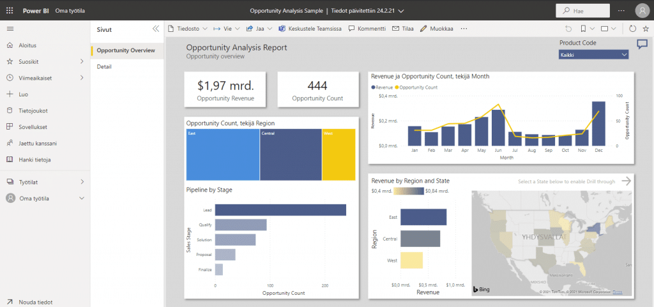Select the Opportunity Overview page
654x307 pixels.
click(125, 50)
